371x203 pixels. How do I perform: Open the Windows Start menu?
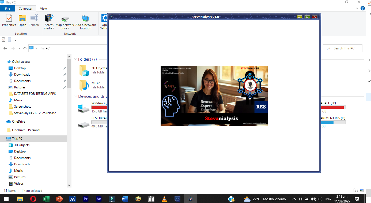[x=6, y=199]
